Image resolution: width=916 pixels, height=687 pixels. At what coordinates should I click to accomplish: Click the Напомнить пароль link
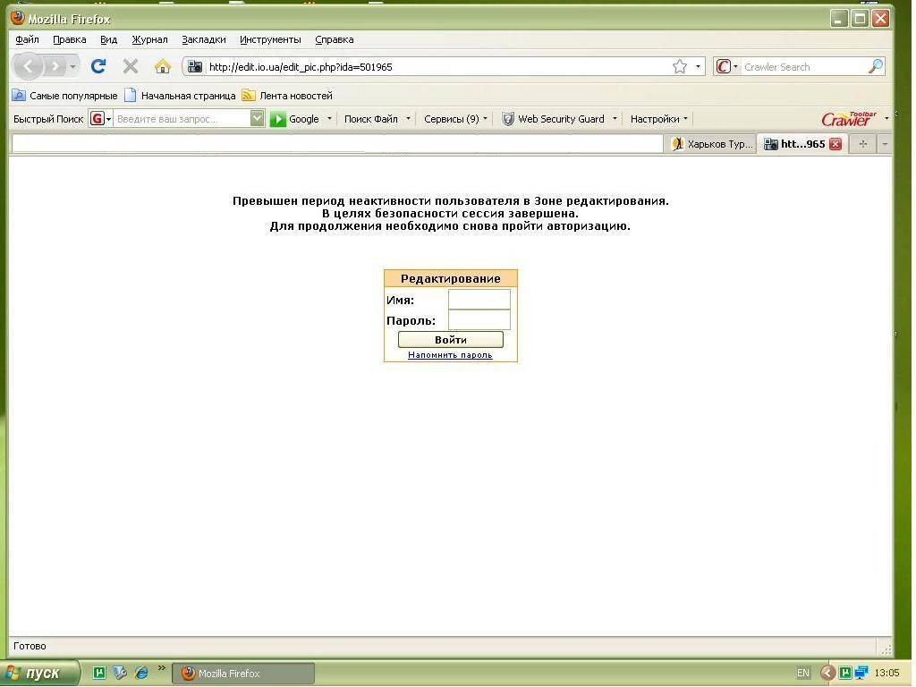(450, 355)
